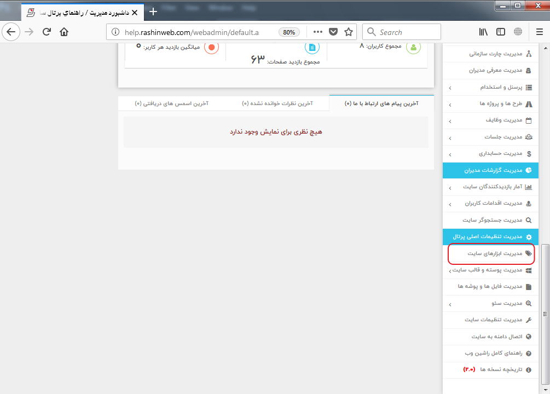Click the browser Back arrow button

tap(11, 32)
